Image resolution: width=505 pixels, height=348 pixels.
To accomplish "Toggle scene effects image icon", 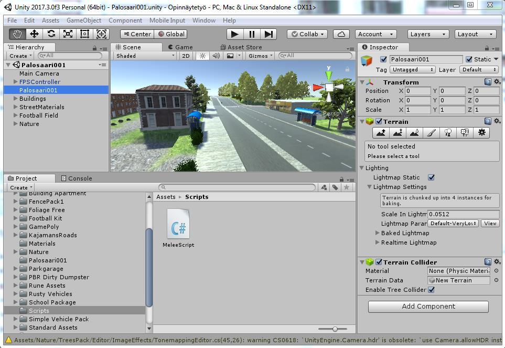I will [x=230, y=56].
